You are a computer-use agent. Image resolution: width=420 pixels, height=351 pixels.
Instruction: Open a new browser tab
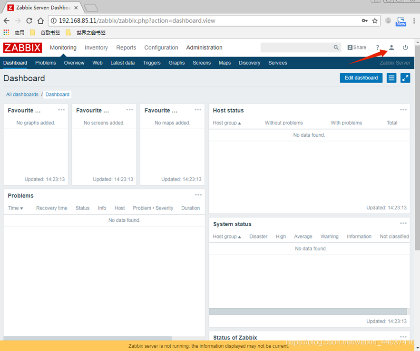(91, 8)
